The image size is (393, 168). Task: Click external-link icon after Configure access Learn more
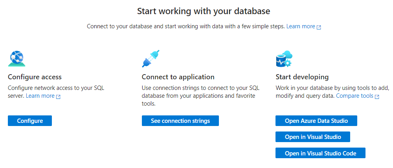tap(59, 97)
